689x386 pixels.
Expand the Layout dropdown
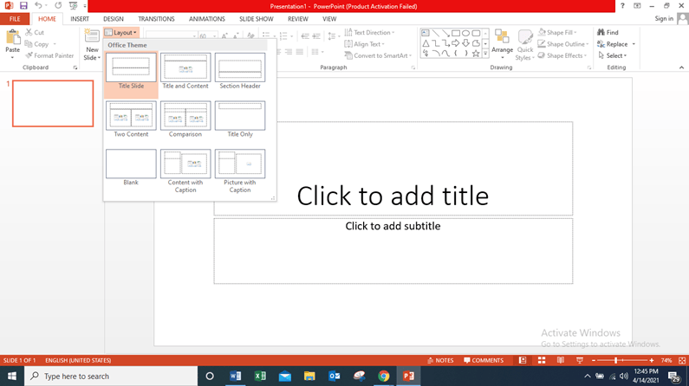click(121, 33)
